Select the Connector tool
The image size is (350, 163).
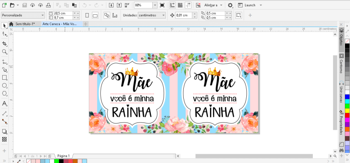click(x=4, y=122)
